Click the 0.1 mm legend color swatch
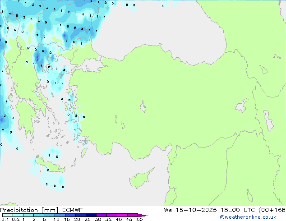The image size is (286, 221). [8, 215]
